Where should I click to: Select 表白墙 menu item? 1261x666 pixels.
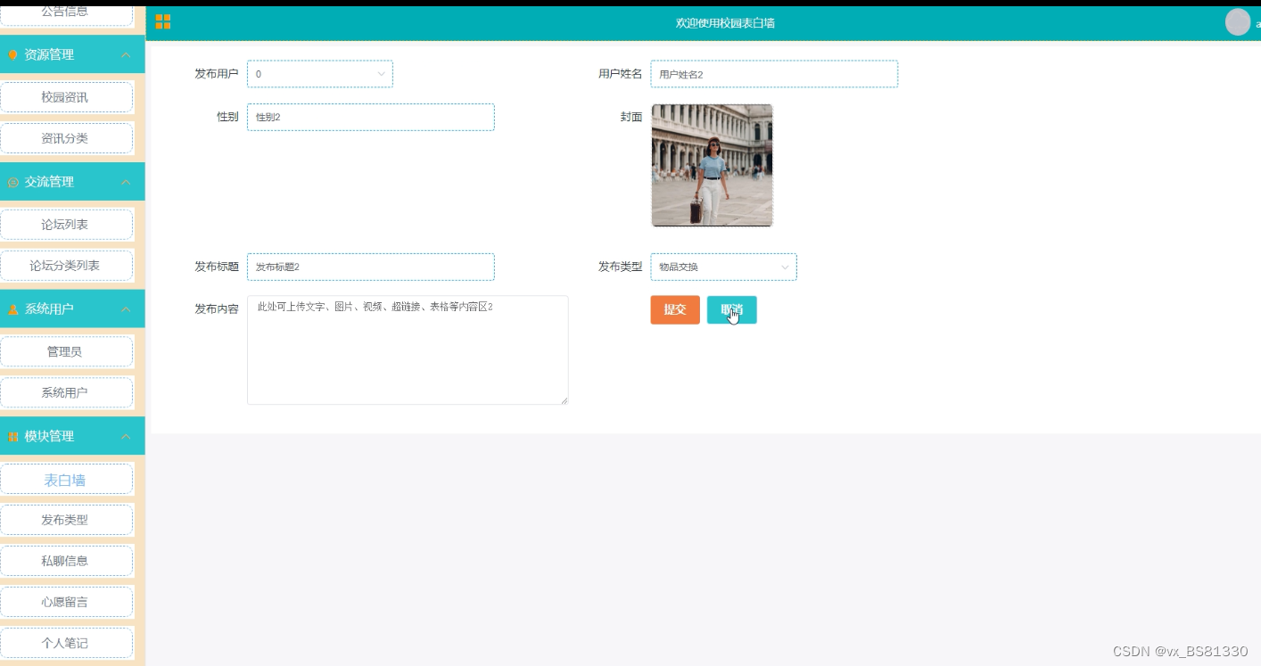pos(66,480)
